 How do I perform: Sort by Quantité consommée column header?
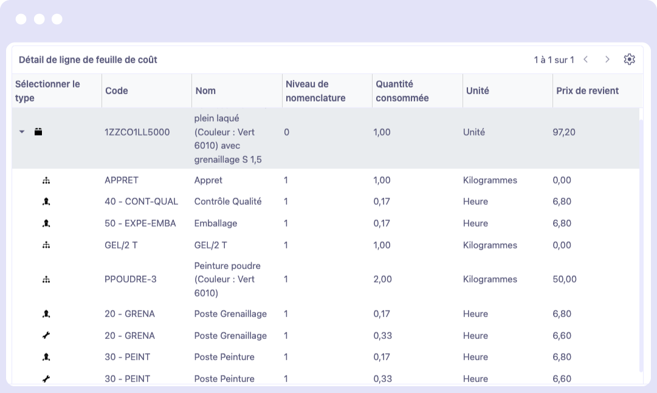(402, 91)
